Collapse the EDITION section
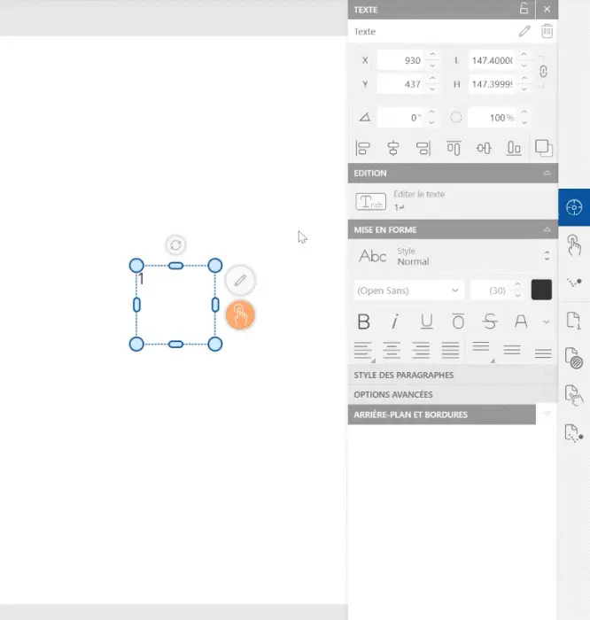 pyautogui.click(x=547, y=174)
